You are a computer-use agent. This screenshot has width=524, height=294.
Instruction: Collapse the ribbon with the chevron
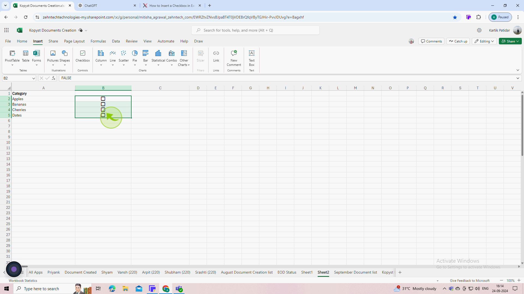click(x=518, y=70)
